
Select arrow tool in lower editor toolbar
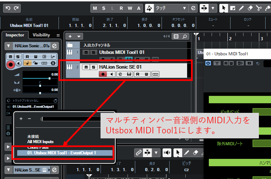(178, 153)
